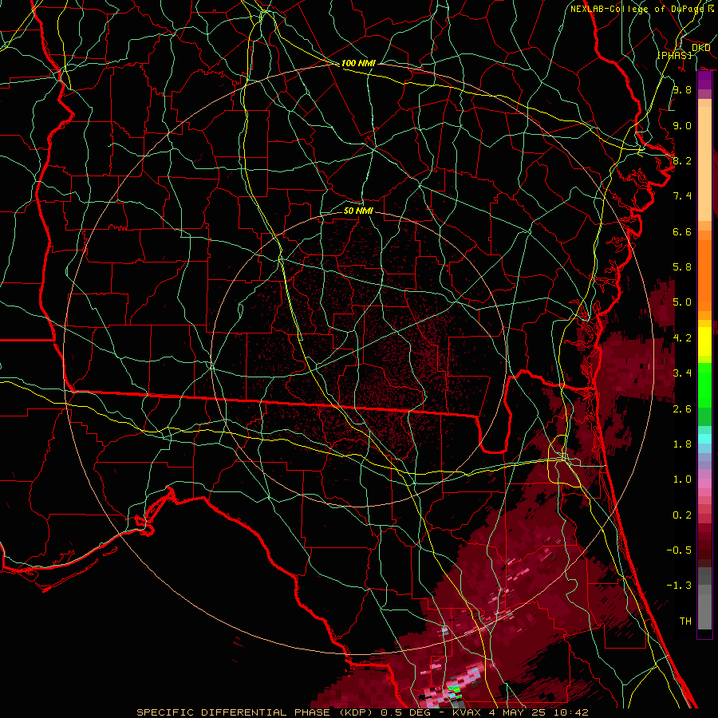
Task: Click the 1.8 legend value
Action: tap(682, 444)
